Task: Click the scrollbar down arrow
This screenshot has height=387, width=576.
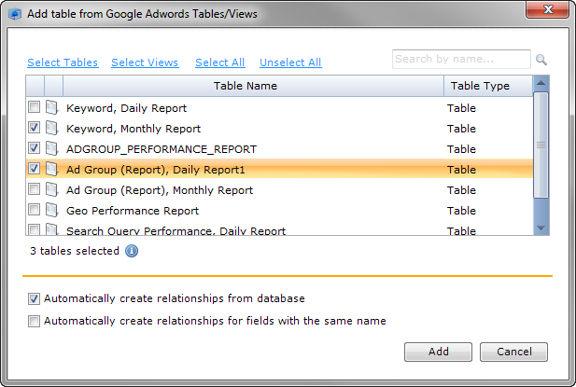Action: click(x=541, y=228)
